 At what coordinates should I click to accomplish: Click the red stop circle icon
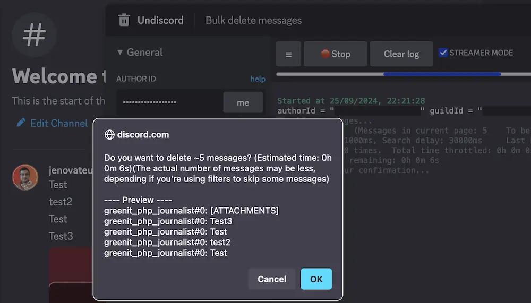pos(325,54)
